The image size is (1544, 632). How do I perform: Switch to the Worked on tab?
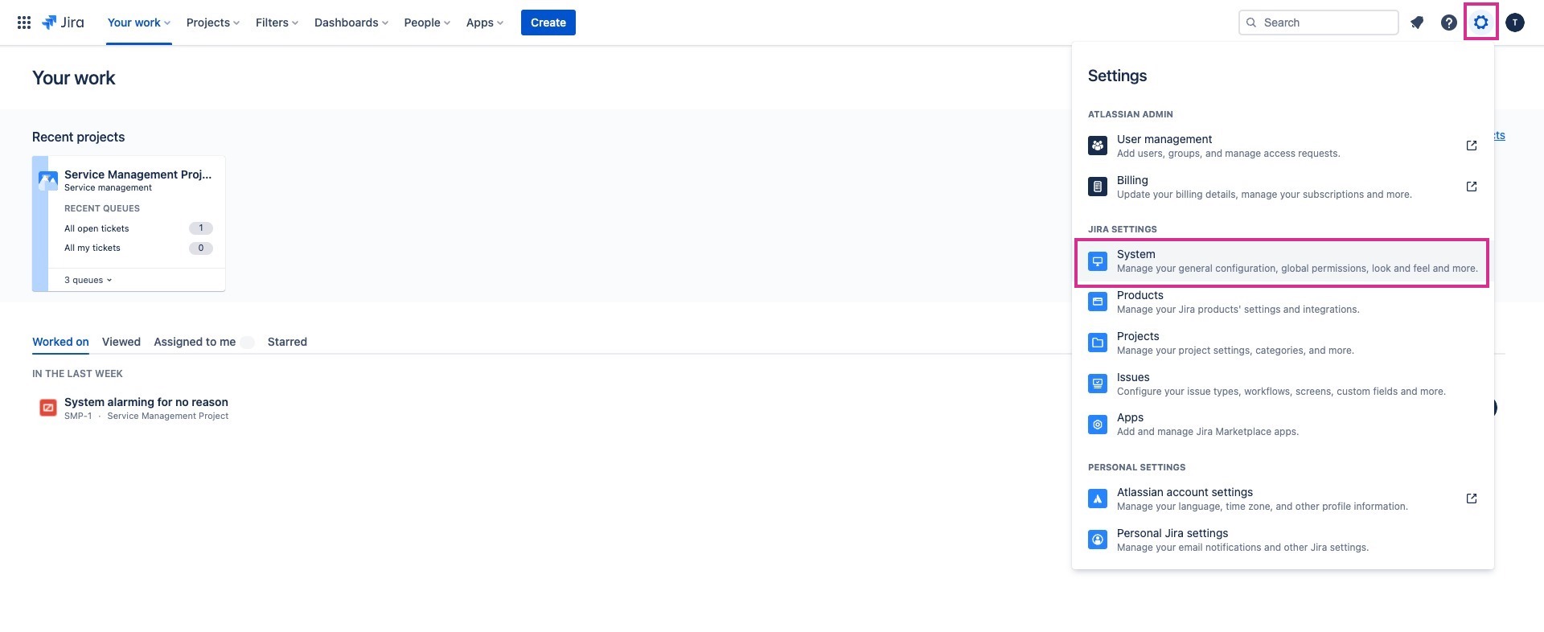(x=60, y=342)
